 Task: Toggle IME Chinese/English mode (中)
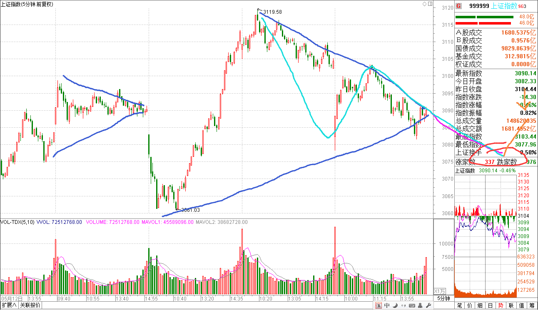tap(386, 306)
